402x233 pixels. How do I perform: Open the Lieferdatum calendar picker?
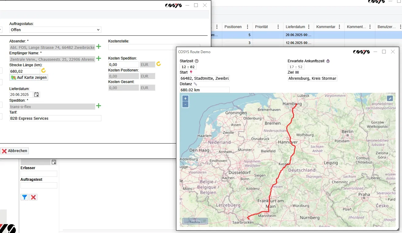tap(36, 95)
